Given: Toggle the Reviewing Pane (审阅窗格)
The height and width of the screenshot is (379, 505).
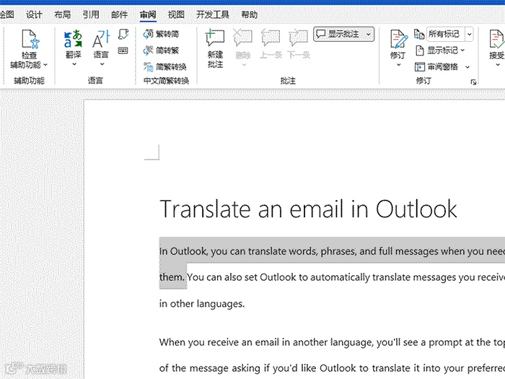Looking at the screenshot, I should coord(436,66).
